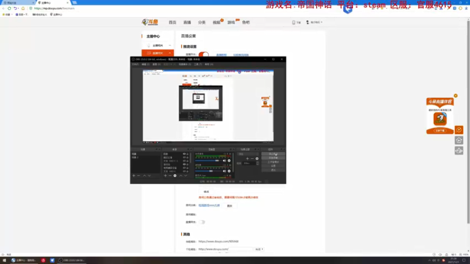Remove the selected scene in the OBS scenes panel
Viewport: 470px width, 264px height.
point(139,175)
